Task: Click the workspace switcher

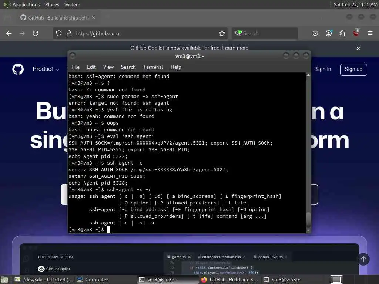Action: coord(336,280)
